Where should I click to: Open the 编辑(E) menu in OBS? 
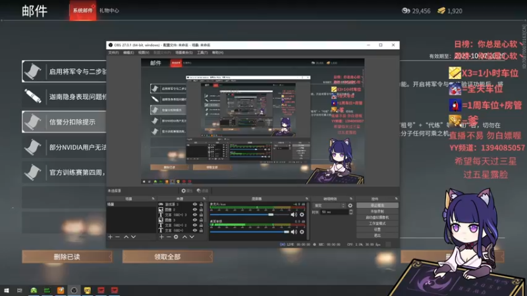pyautogui.click(x=128, y=53)
